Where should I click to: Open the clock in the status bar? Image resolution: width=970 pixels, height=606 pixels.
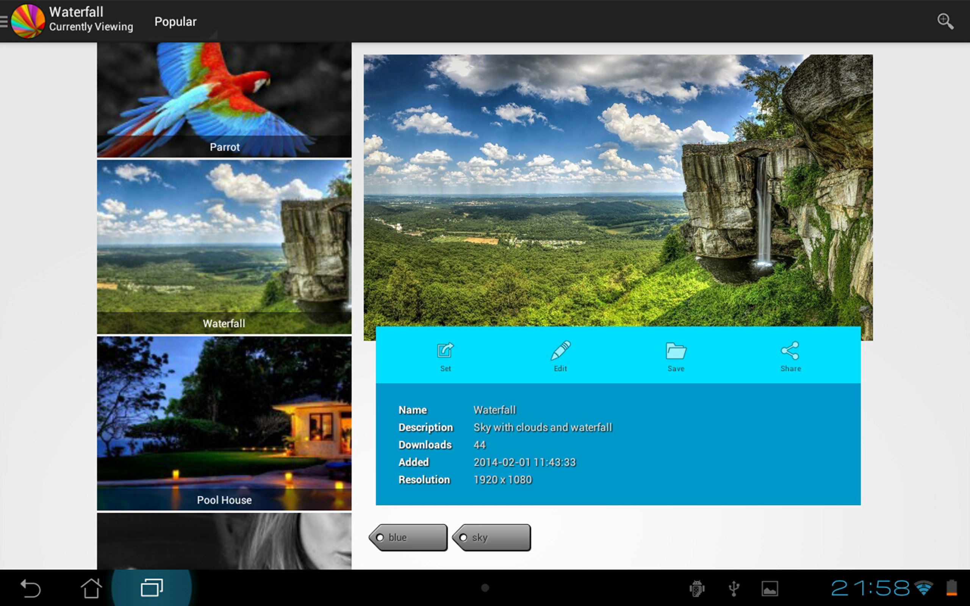pos(870,588)
